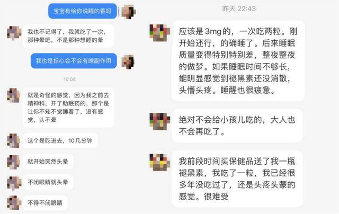Click the 应该是3mg的 message bubble
The width and height of the screenshot is (339, 214).
pyautogui.click(x=238, y=61)
